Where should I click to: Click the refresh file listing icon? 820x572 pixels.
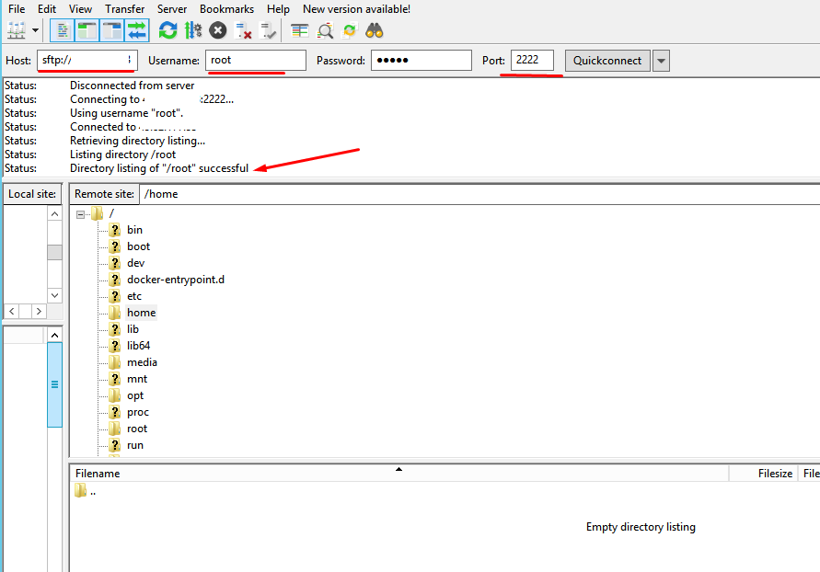coord(167,30)
